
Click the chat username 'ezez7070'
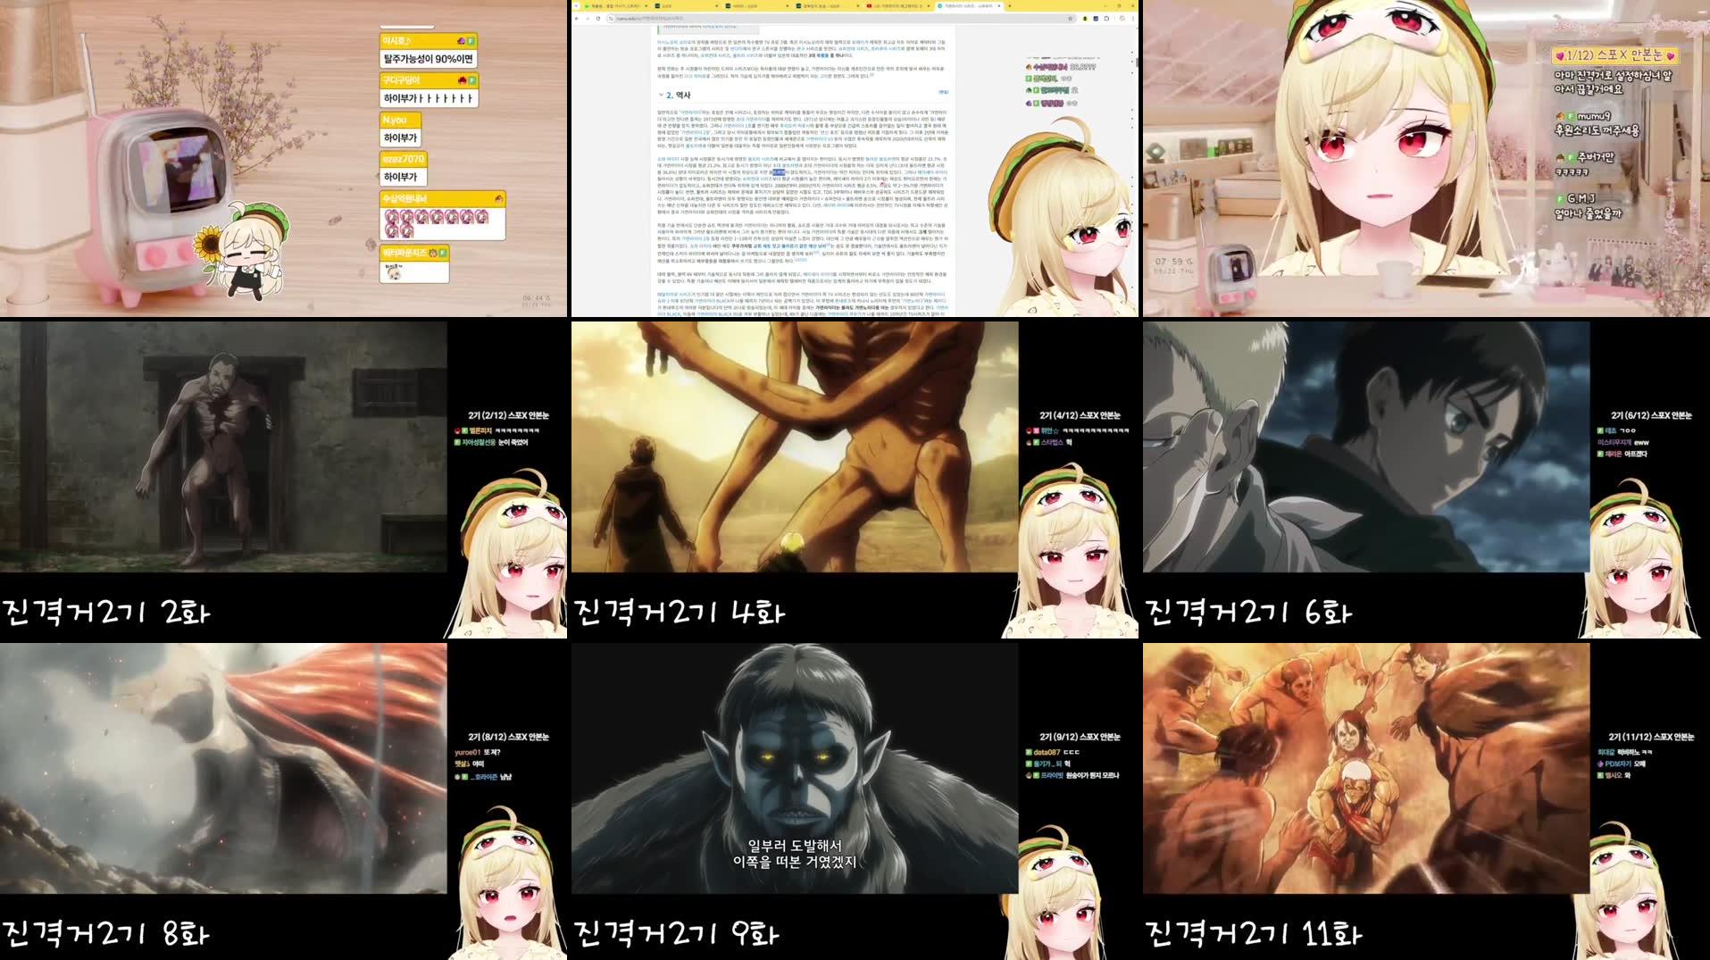point(403,159)
